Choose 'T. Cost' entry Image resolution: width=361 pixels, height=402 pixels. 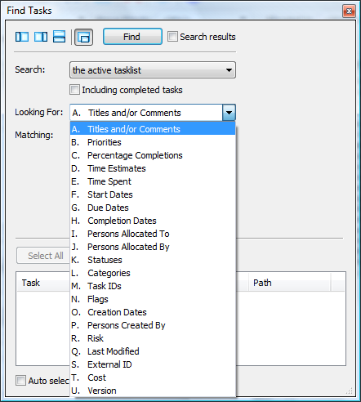coord(153,377)
